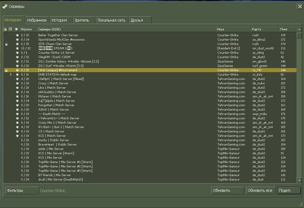Open the Фильтры panel button

22,191
